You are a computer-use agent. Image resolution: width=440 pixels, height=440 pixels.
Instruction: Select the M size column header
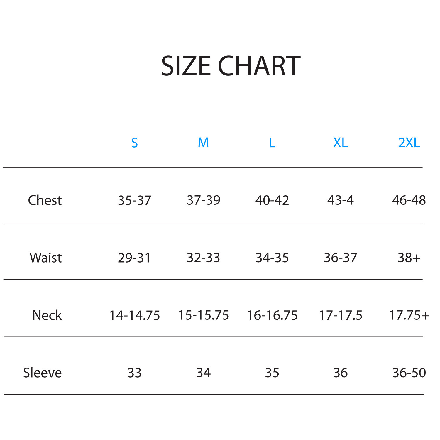click(203, 143)
